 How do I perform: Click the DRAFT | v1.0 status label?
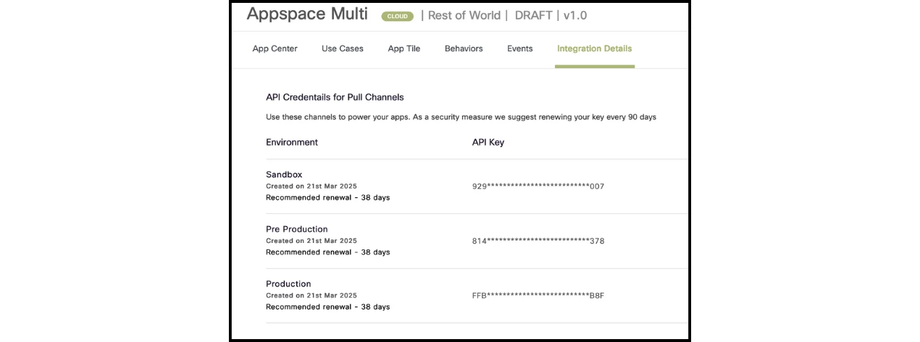pos(551,15)
